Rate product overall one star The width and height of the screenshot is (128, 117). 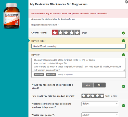[84, 96]
